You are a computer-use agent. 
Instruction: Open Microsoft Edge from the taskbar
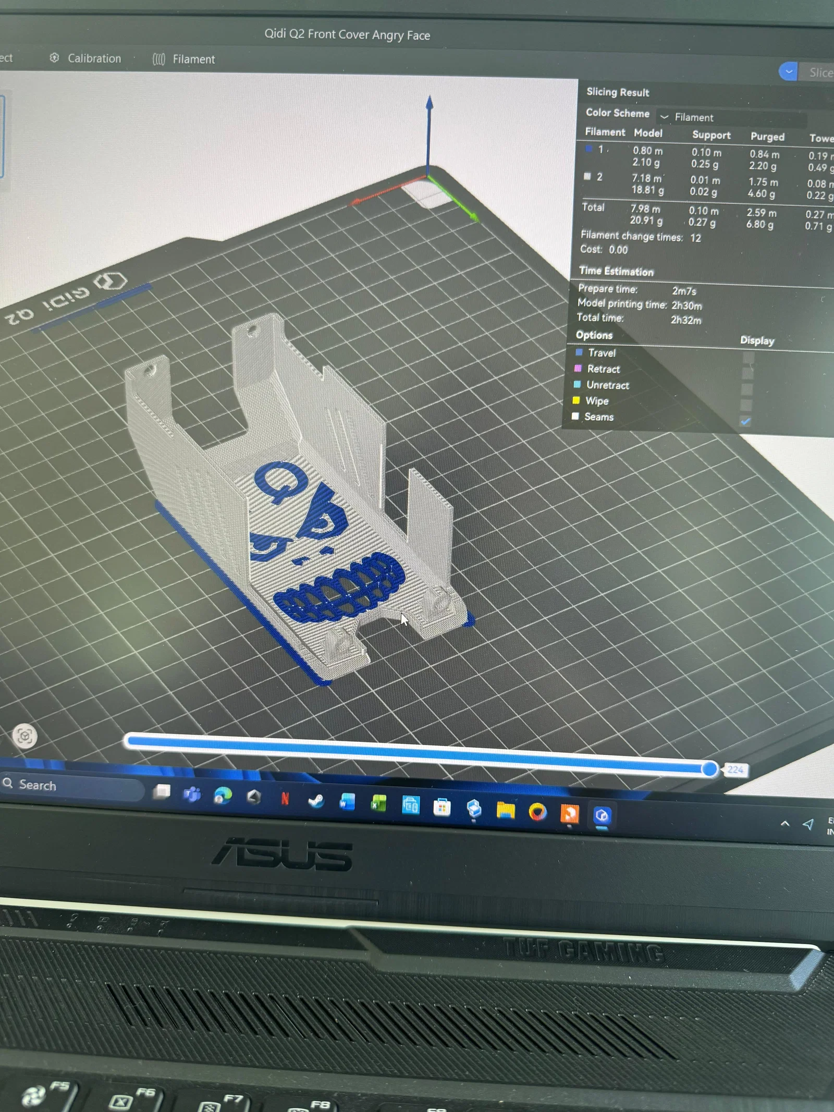tap(223, 796)
